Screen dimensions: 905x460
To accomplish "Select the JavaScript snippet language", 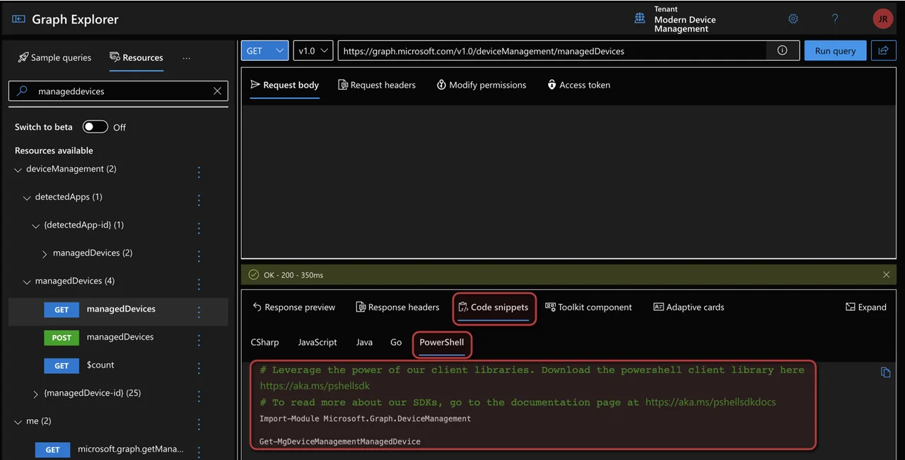I will tap(317, 342).
